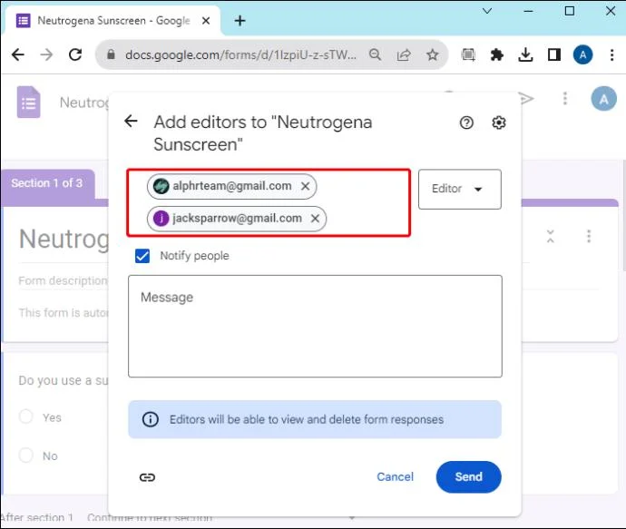Click the jacksparrow@gmail.com chip
This screenshot has height=529, width=626.
[x=237, y=219]
